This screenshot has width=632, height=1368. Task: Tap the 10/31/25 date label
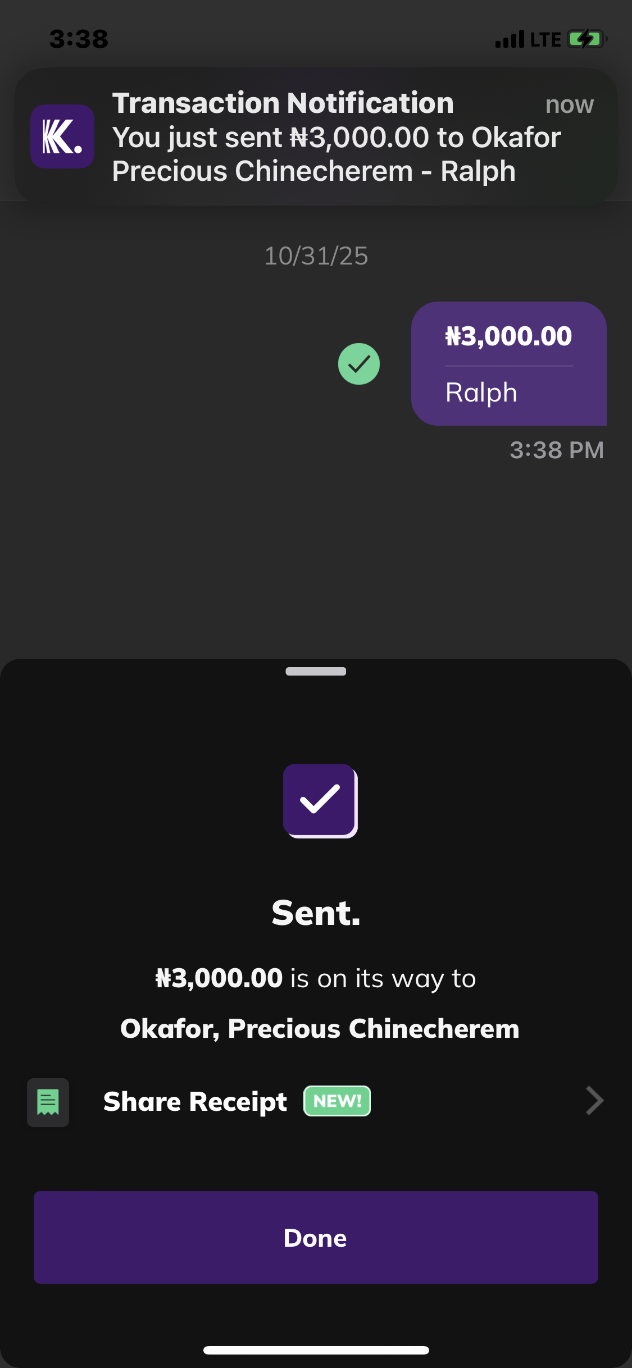316,256
